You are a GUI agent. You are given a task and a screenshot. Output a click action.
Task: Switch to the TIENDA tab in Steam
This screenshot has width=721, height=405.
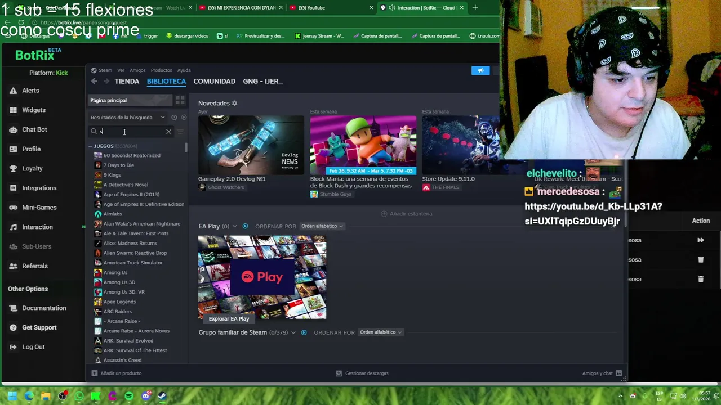pyautogui.click(x=127, y=82)
